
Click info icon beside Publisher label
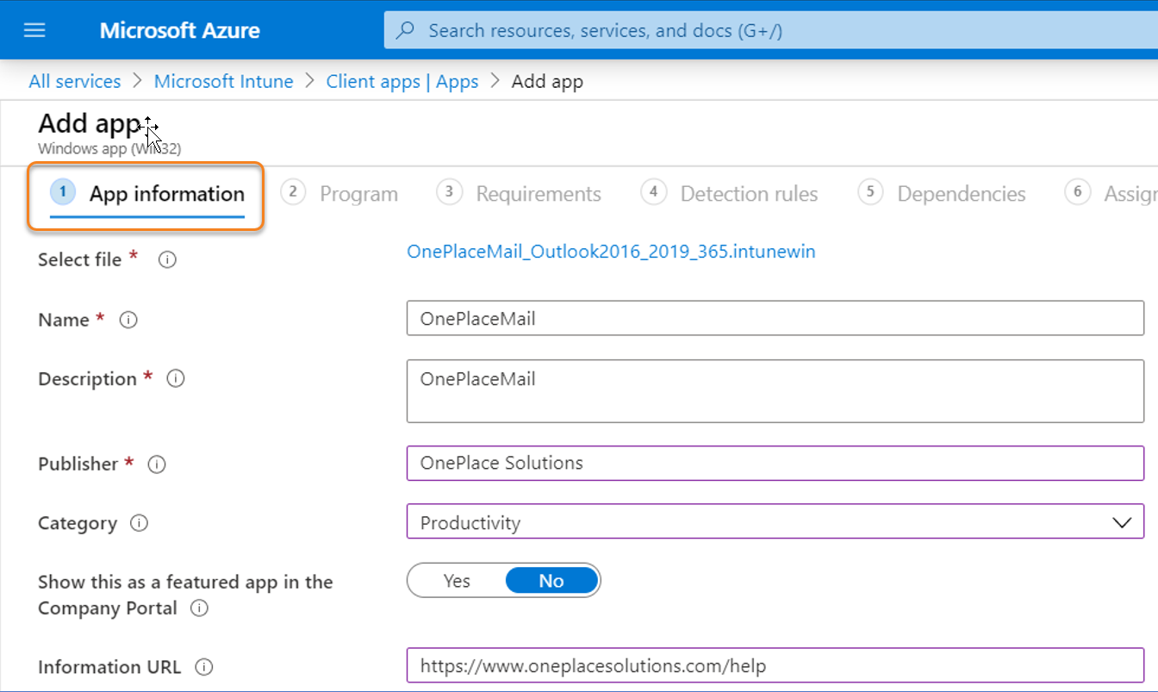tap(157, 464)
